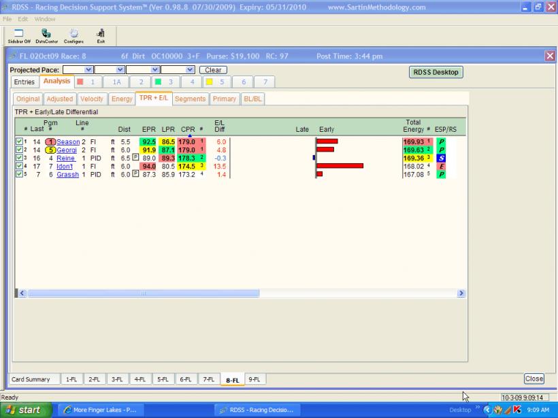Switch to the BL/BL sub-tab
The image size is (558, 418).
[252, 99]
